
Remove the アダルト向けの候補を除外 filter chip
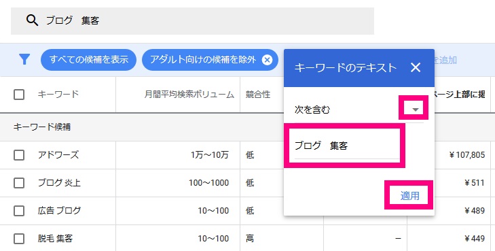[x=267, y=60]
